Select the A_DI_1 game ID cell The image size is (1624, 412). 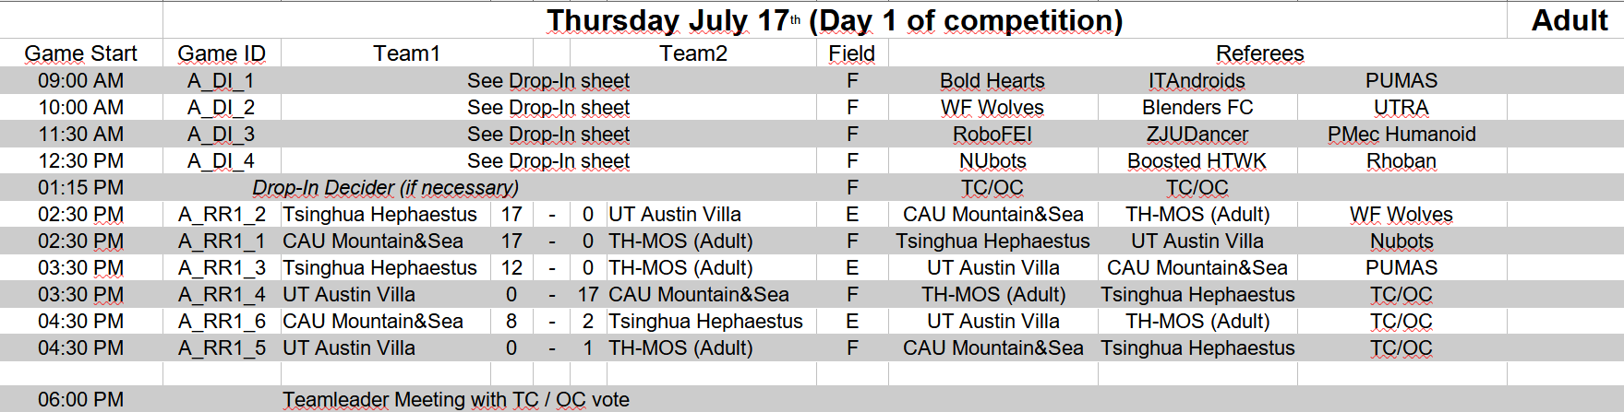[x=222, y=80]
